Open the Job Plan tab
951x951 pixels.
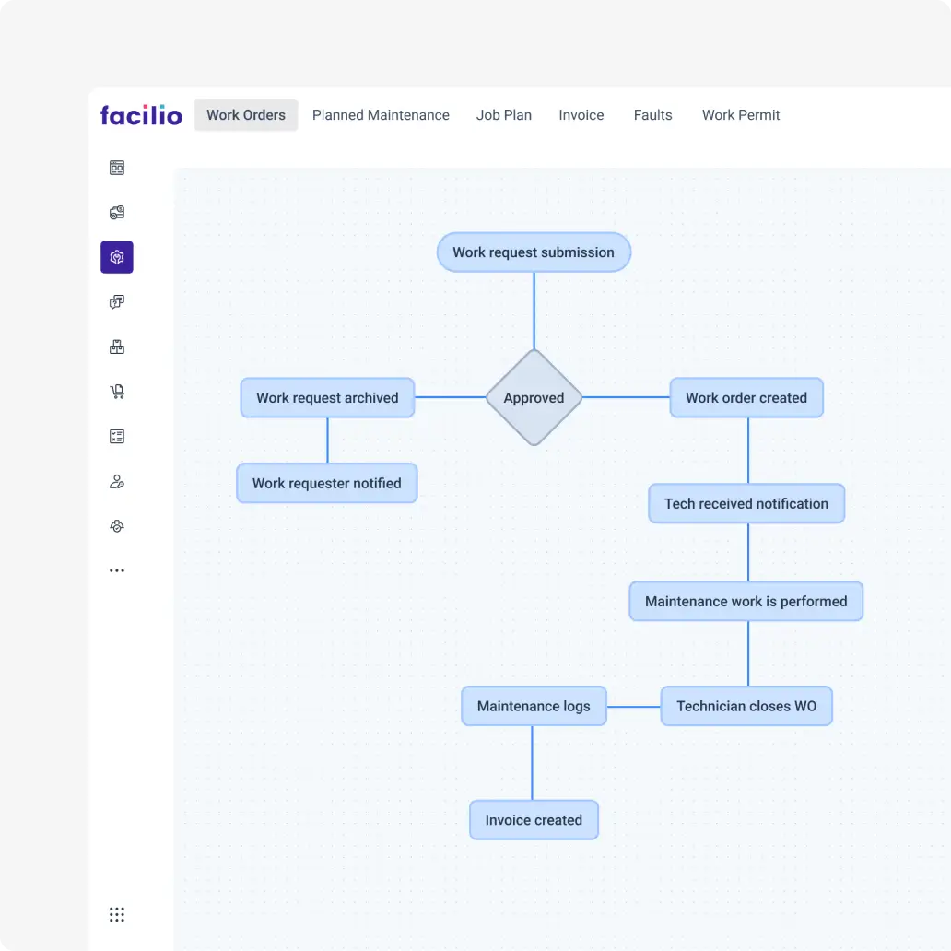(504, 114)
